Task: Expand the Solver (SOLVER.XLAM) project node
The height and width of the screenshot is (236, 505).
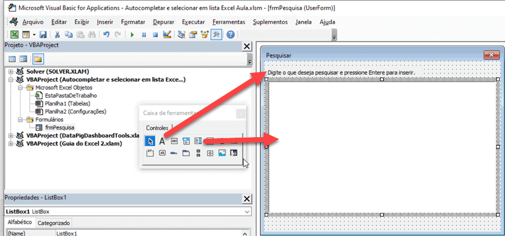Action: tap(10, 72)
